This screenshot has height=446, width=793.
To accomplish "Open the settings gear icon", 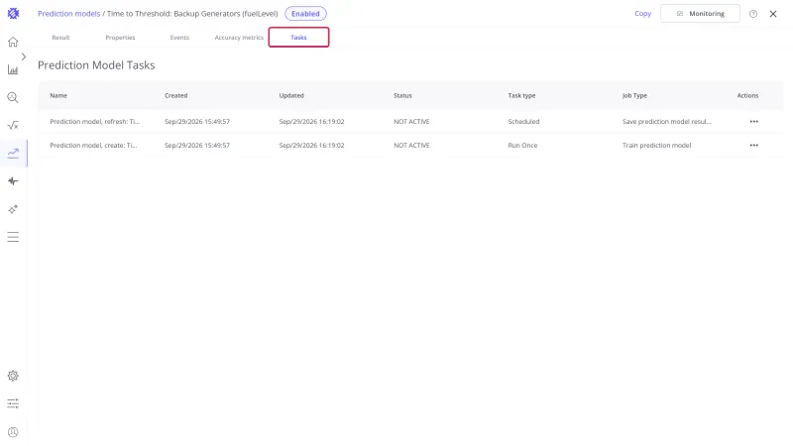I will click(x=13, y=376).
